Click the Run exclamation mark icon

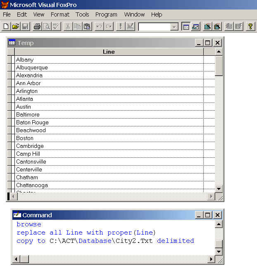tap(121, 26)
